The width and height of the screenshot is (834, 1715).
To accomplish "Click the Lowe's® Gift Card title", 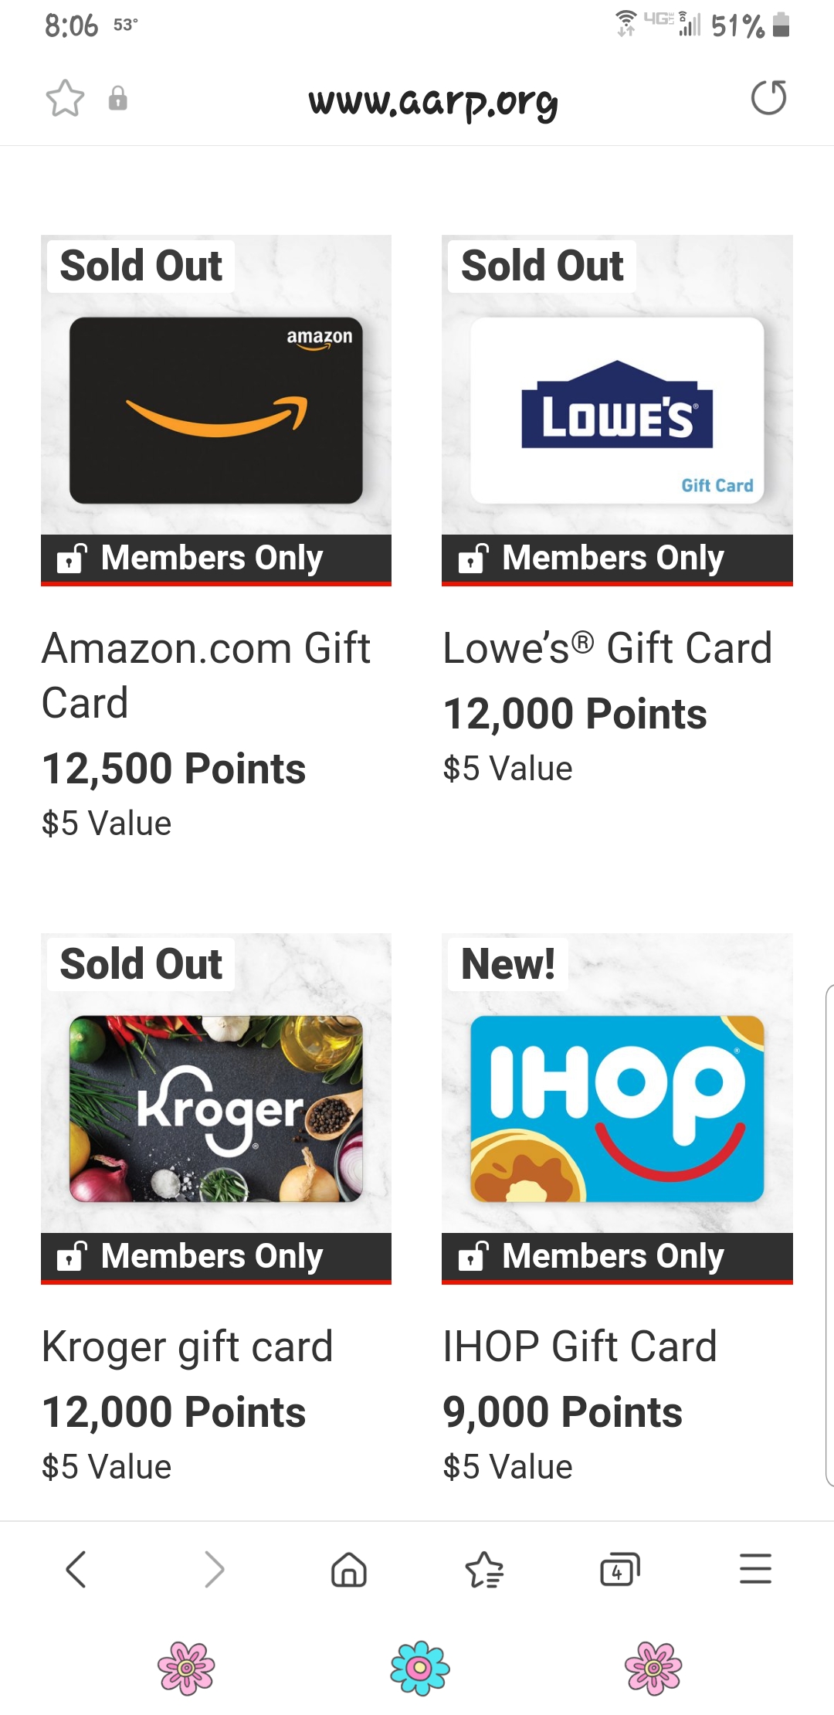I will [x=607, y=647].
